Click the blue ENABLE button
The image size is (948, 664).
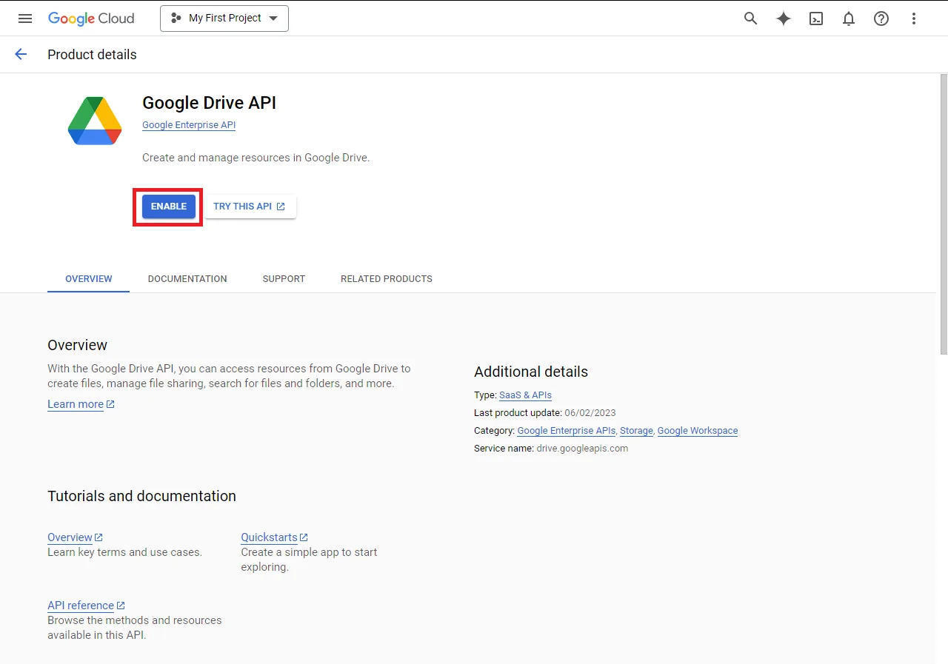click(169, 207)
